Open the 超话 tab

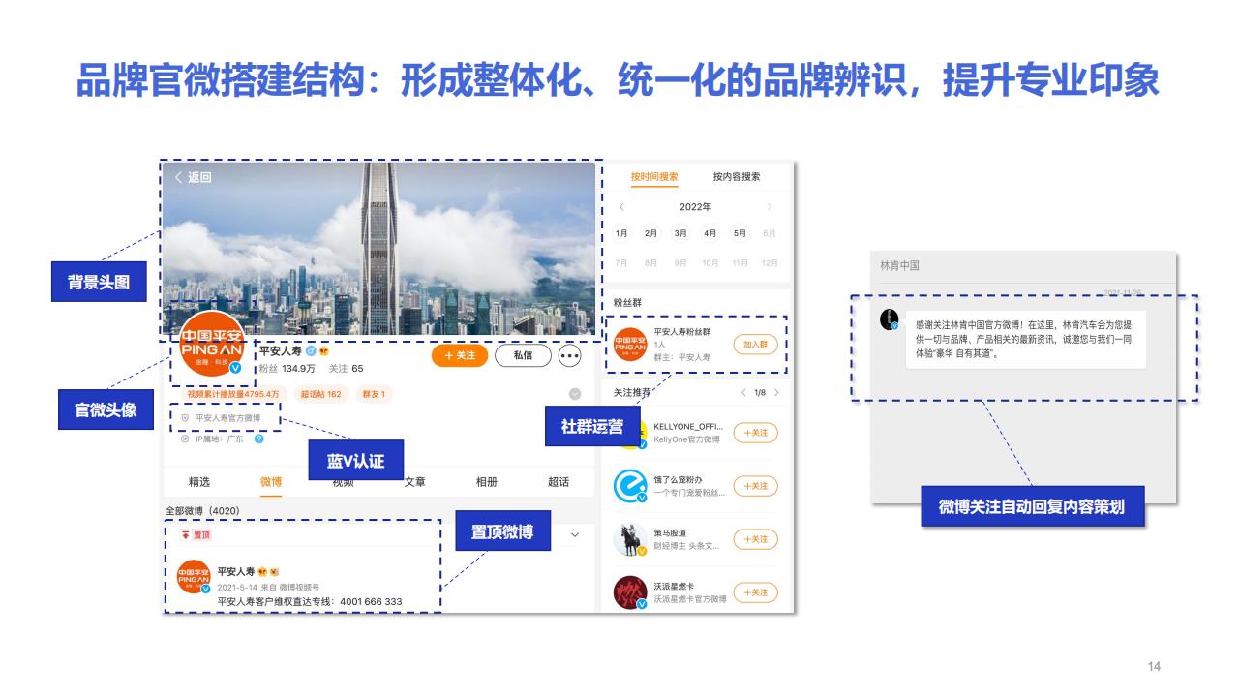tap(559, 481)
